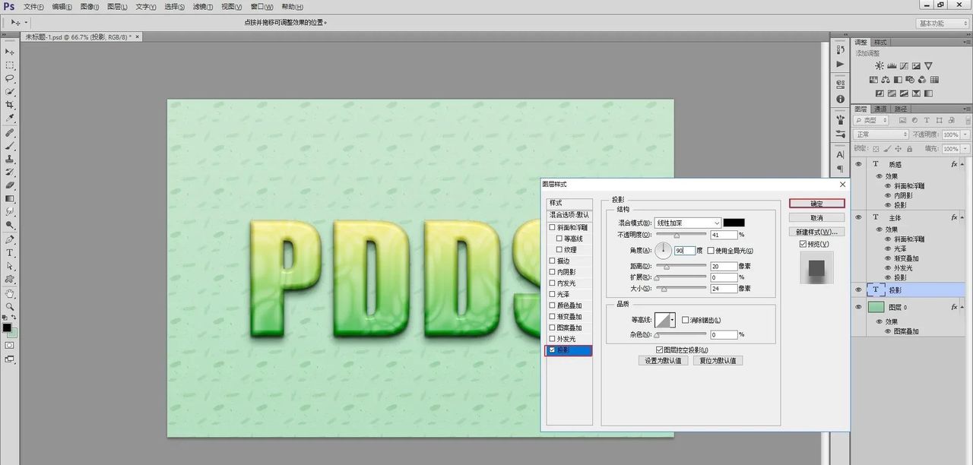Toggle the 使用全局光 checkbox
This screenshot has height=465, width=973.
[x=712, y=251]
